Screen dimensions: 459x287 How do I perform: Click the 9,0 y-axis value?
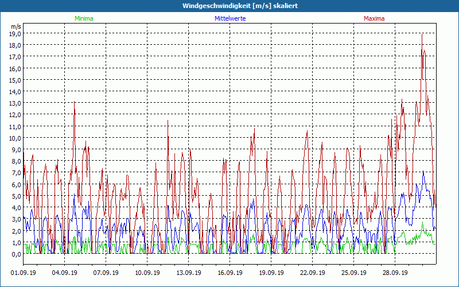(x=17, y=149)
